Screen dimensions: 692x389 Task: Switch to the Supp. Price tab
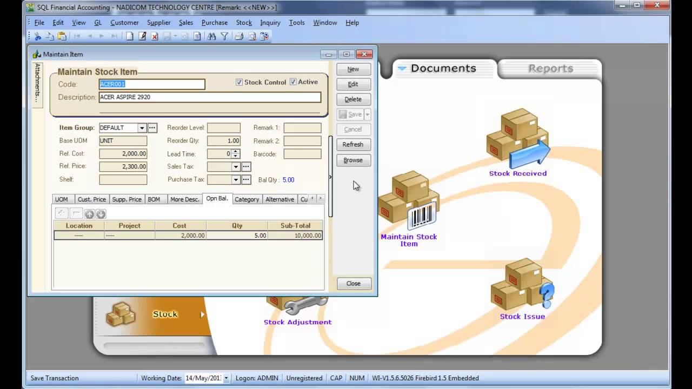(127, 199)
